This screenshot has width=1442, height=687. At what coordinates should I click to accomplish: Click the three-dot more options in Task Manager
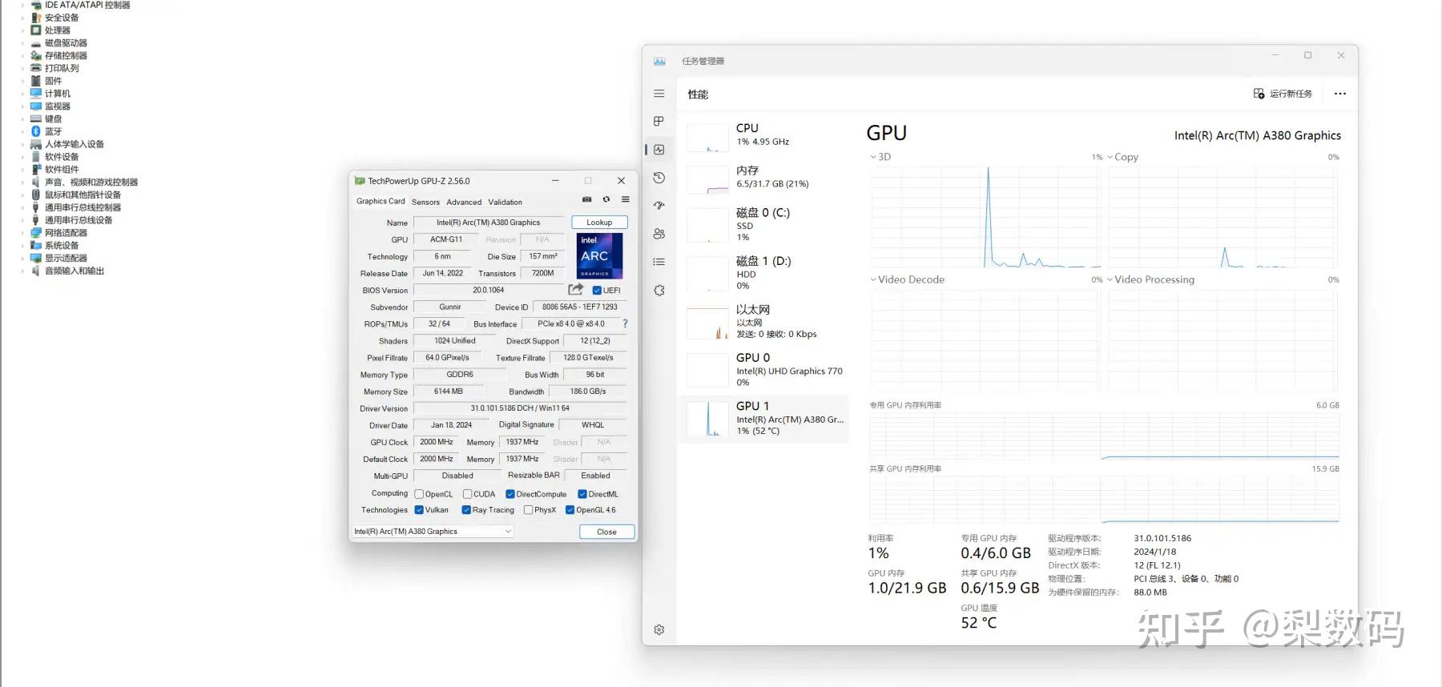pos(1340,94)
